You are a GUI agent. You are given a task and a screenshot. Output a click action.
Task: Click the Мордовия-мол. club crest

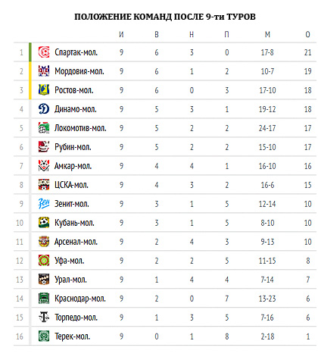pyautogui.click(x=44, y=71)
